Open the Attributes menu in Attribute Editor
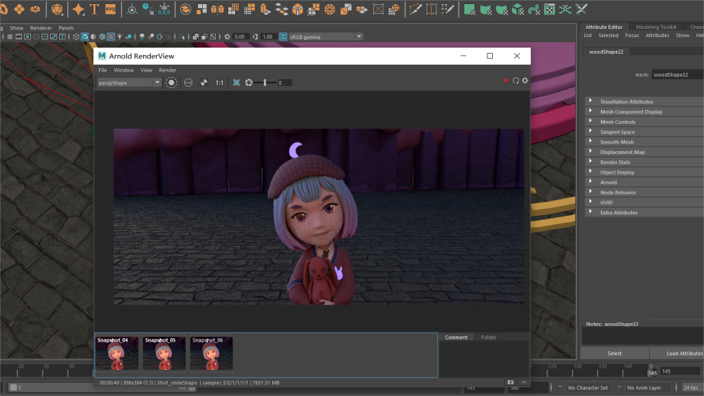 click(x=657, y=36)
